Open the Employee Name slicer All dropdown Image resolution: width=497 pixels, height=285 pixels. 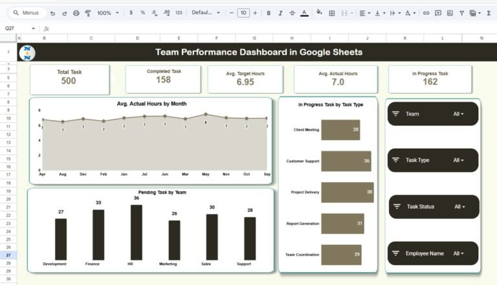458,253
